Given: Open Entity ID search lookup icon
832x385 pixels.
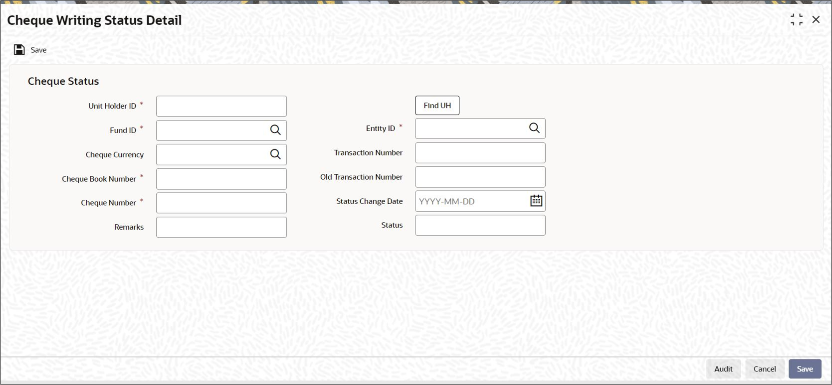Looking at the screenshot, I should click(534, 128).
